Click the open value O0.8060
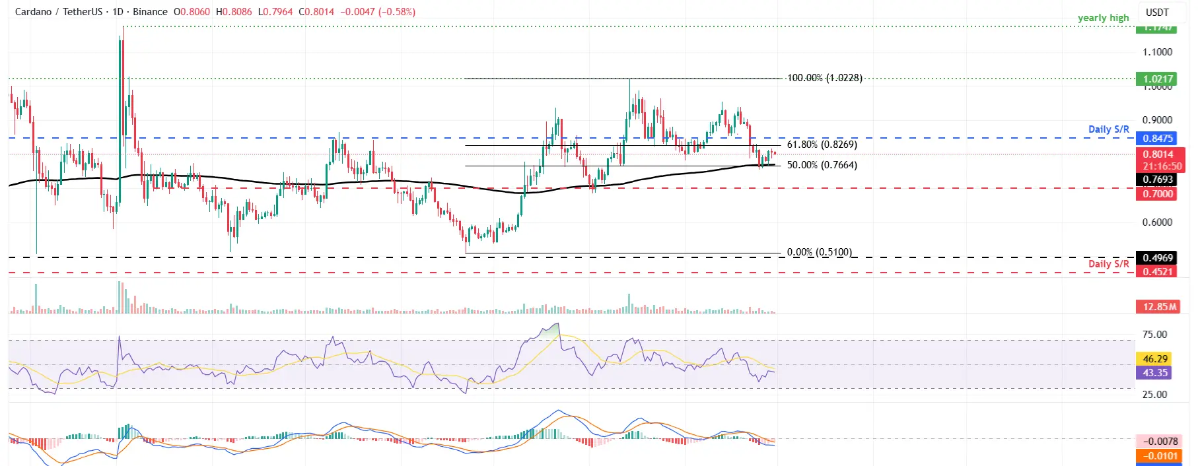Image resolution: width=1198 pixels, height=466 pixels. click(x=192, y=12)
